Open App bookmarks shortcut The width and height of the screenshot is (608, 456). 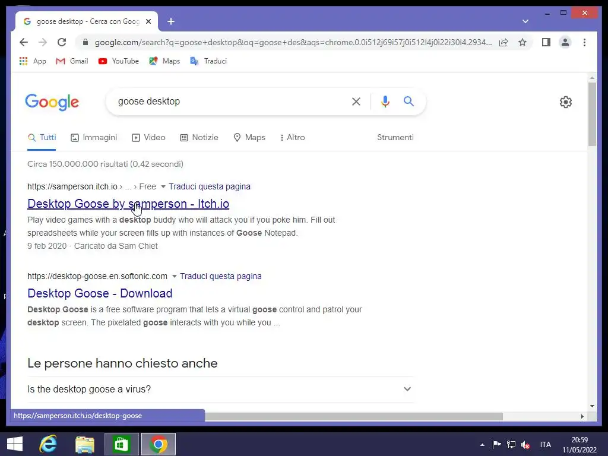tap(33, 61)
